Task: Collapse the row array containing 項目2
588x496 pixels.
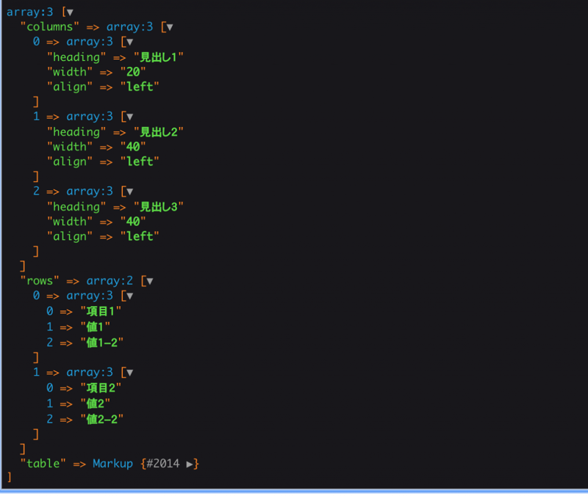Action: pos(129,373)
